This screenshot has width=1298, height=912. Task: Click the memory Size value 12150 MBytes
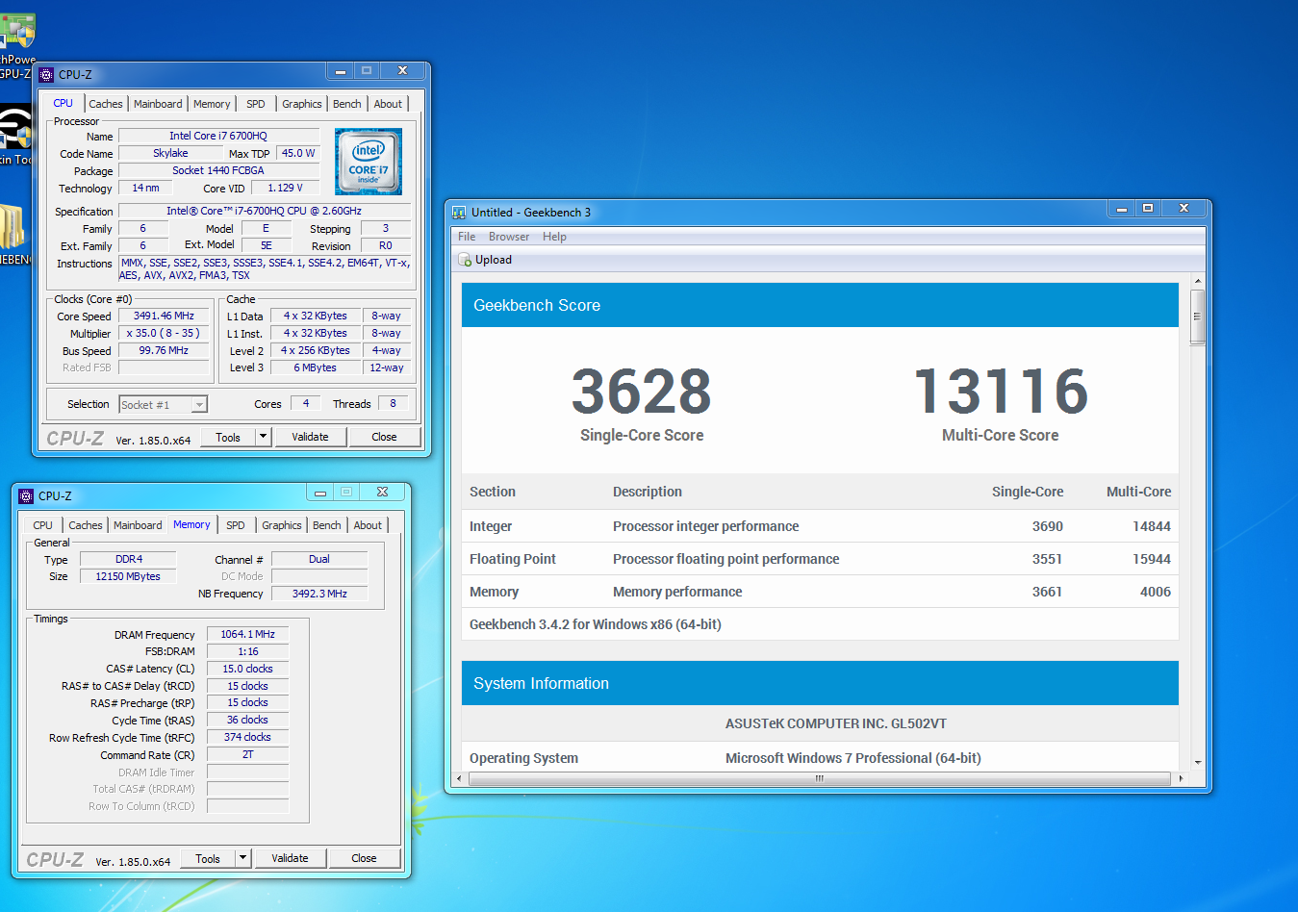pyautogui.click(x=128, y=576)
